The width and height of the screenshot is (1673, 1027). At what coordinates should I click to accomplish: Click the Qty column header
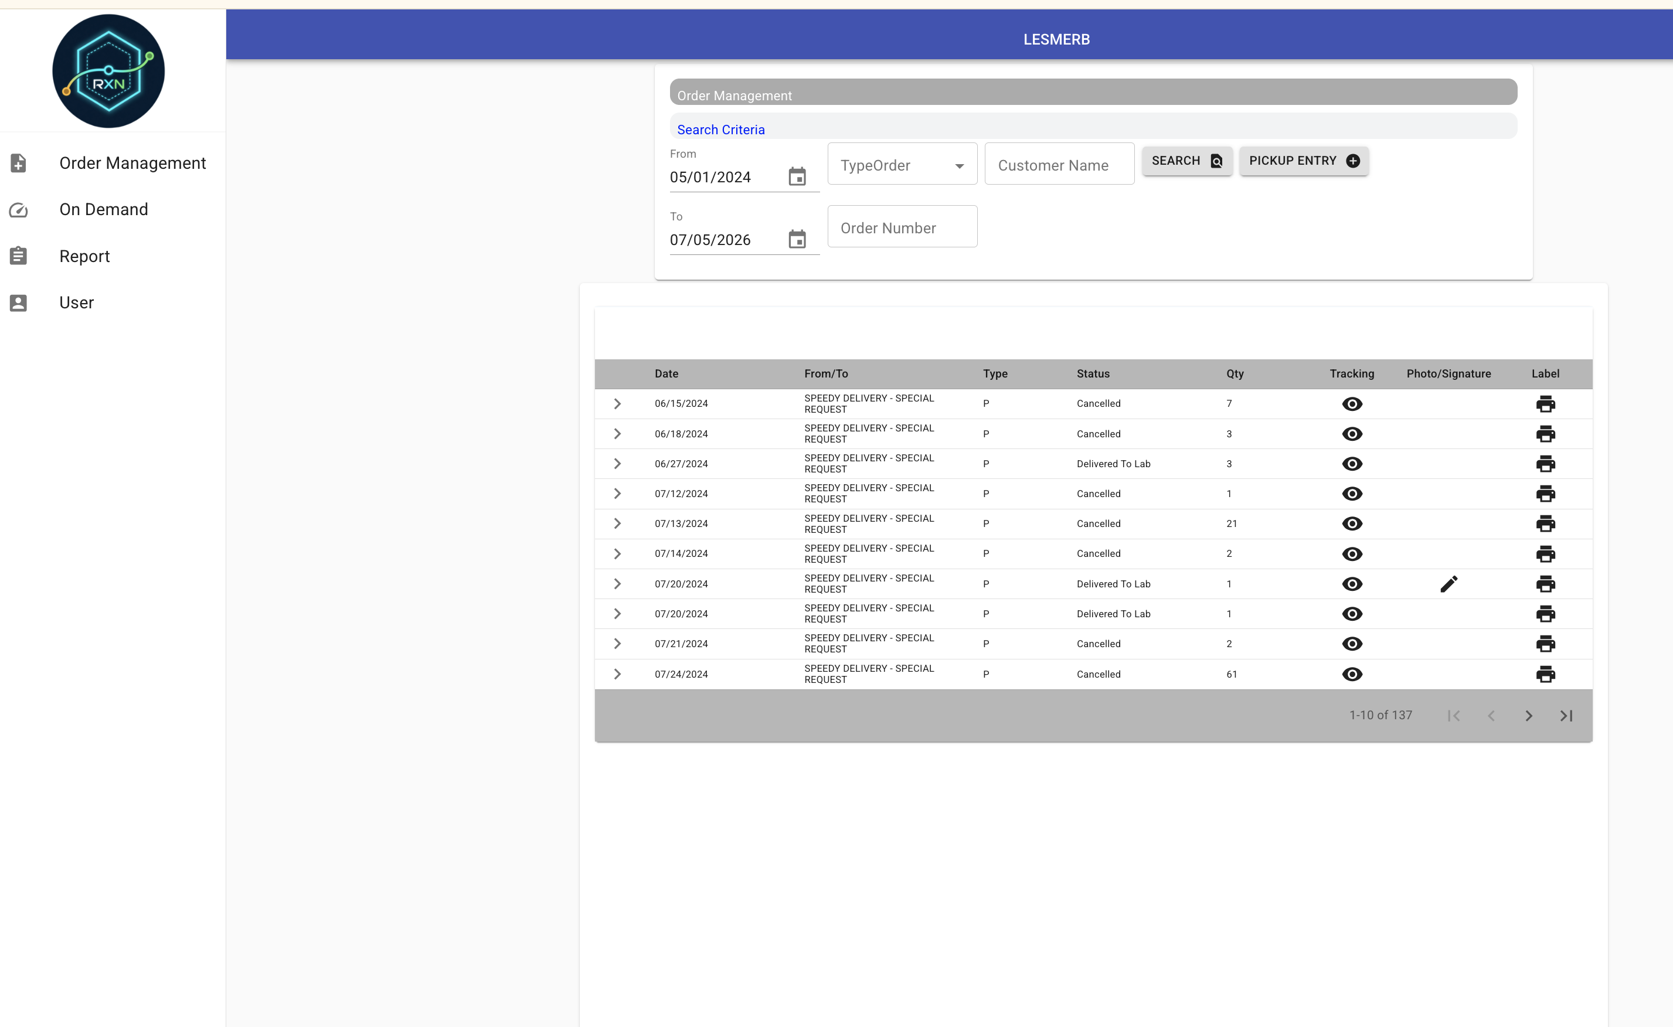tap(1235, 373)
